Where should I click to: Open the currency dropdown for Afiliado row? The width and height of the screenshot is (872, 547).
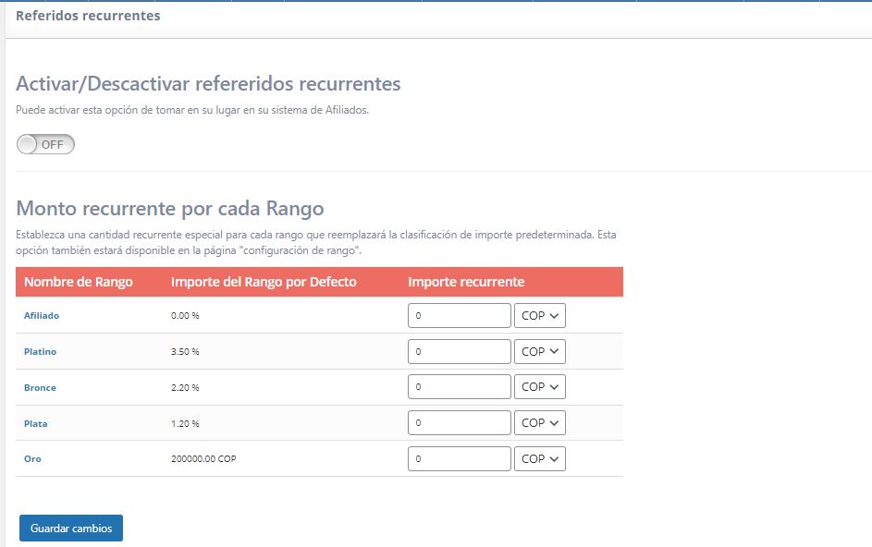[539, 315]
